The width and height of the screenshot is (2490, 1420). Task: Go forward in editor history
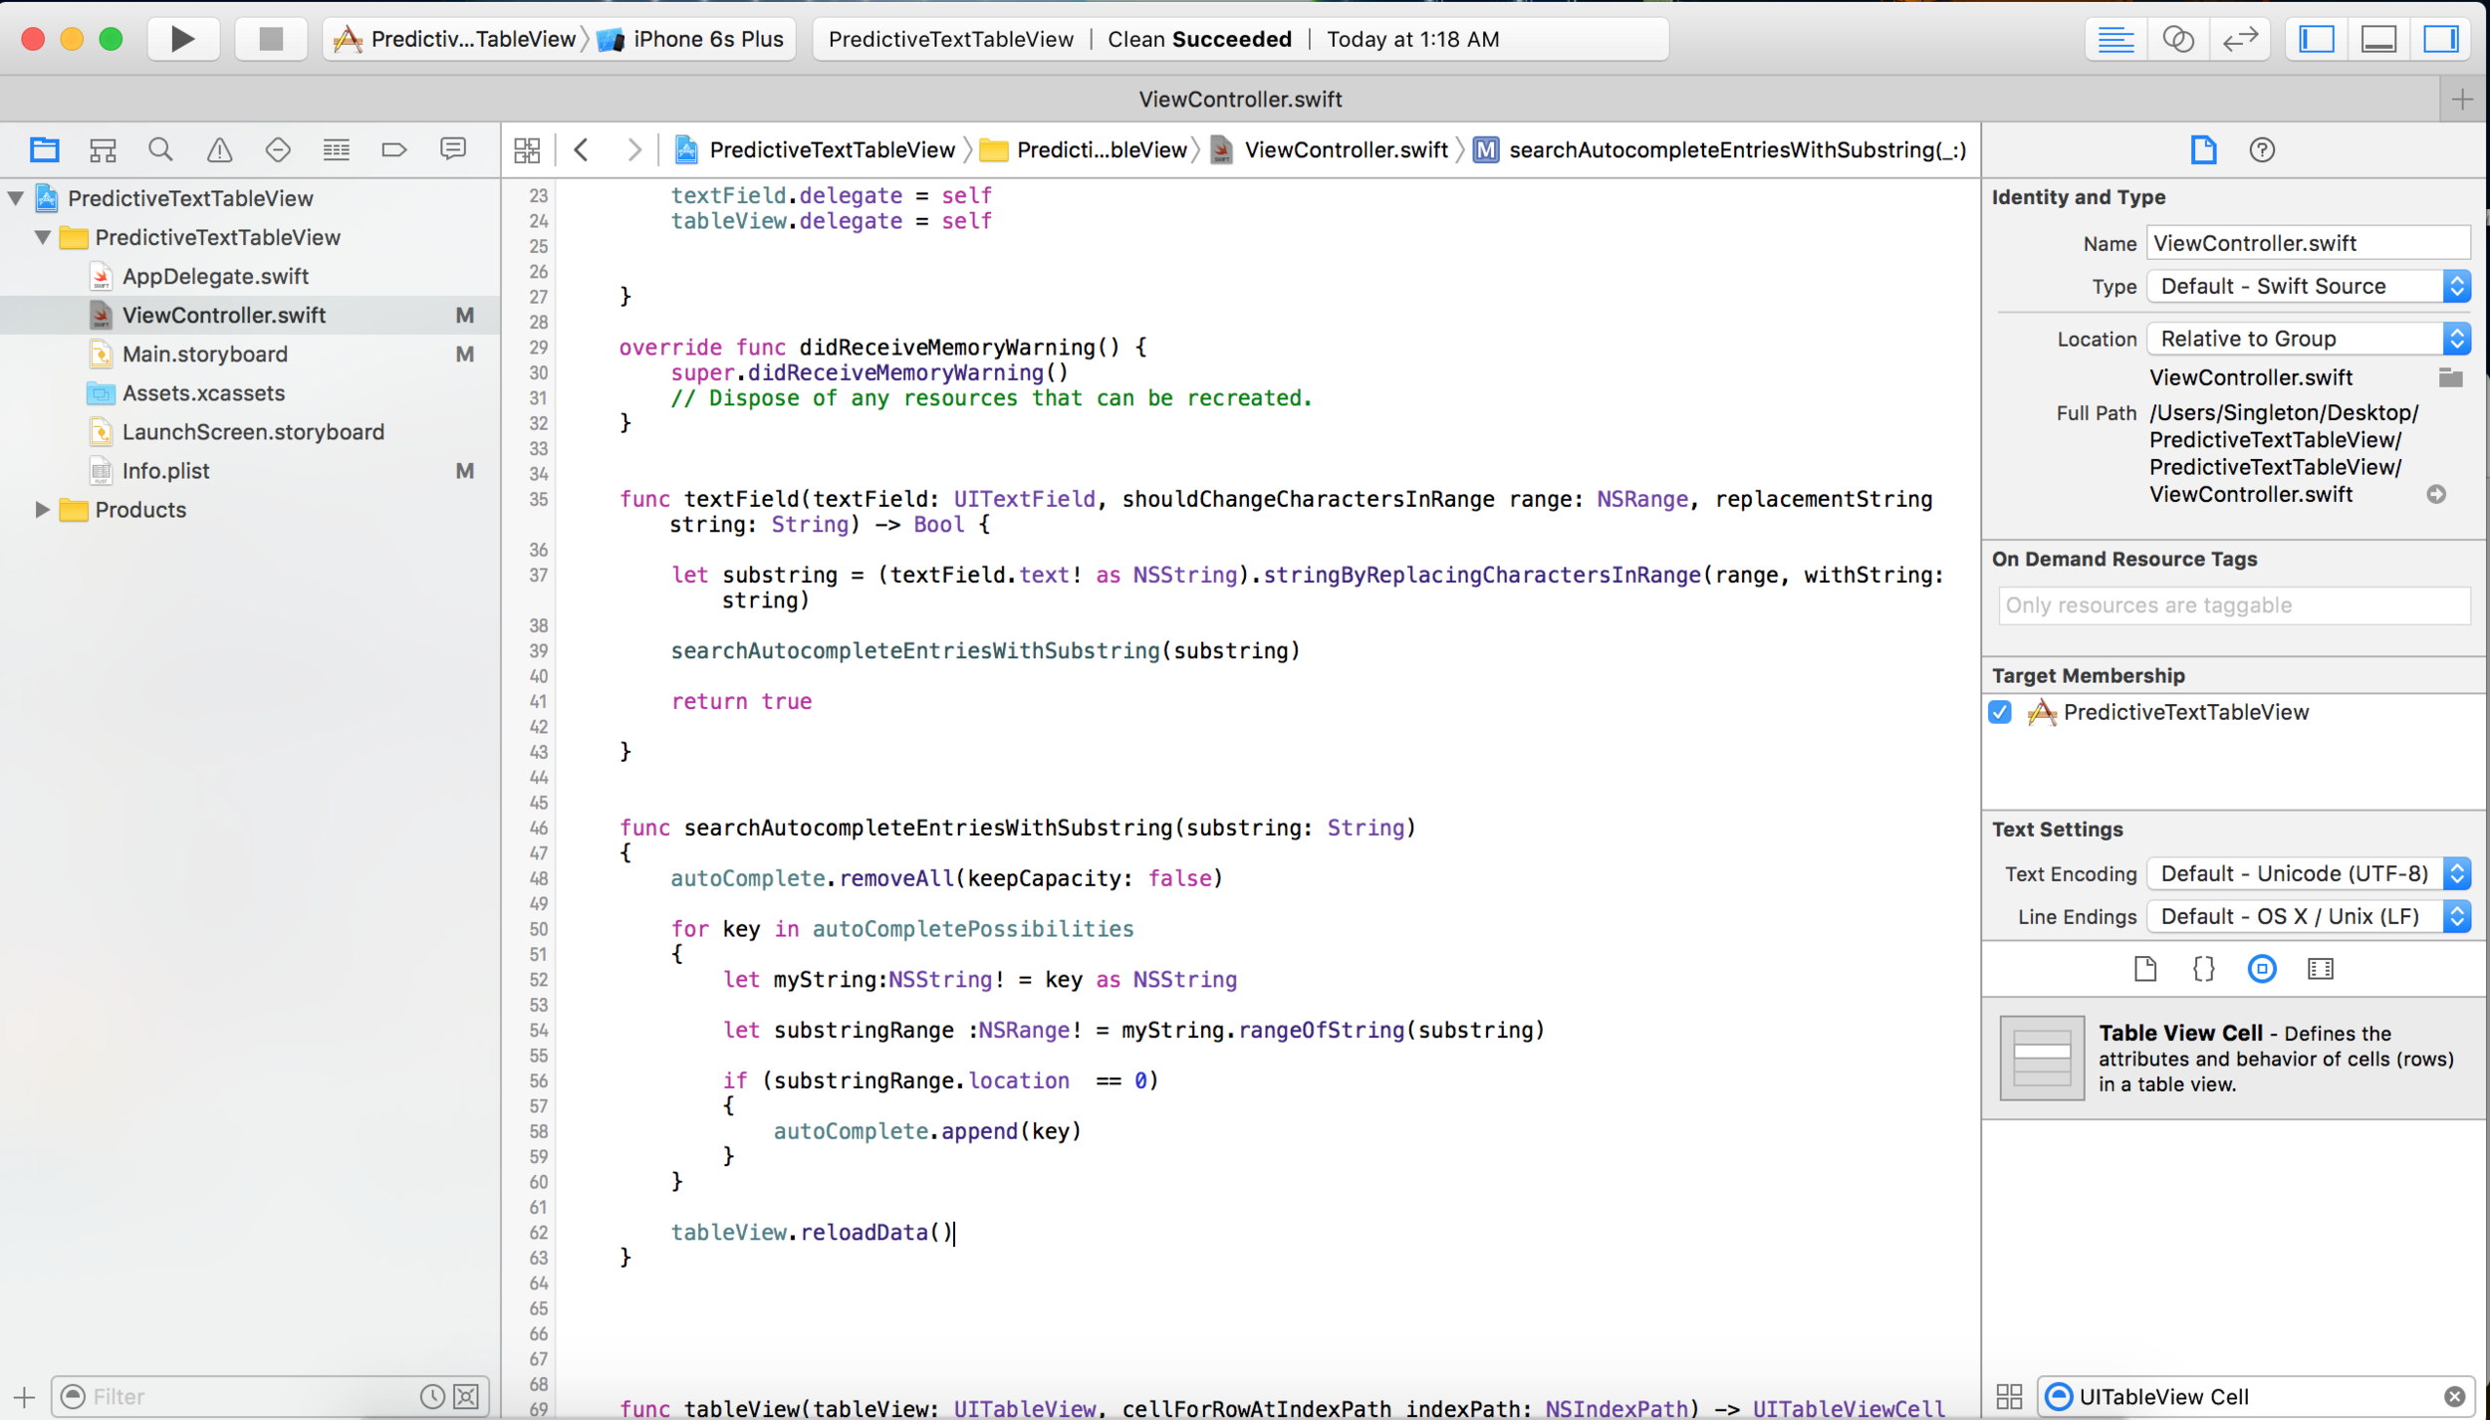pos(633,150)
